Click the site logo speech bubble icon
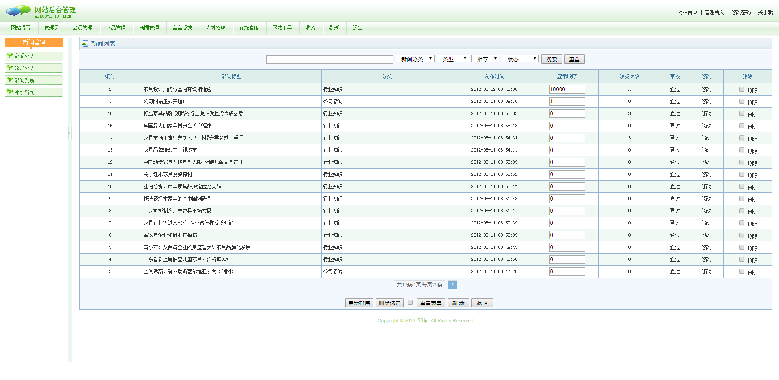This screenshot has width=779, height=380. pos(18,11)
